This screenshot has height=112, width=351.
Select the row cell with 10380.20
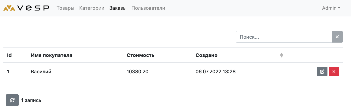pos(138,72)
